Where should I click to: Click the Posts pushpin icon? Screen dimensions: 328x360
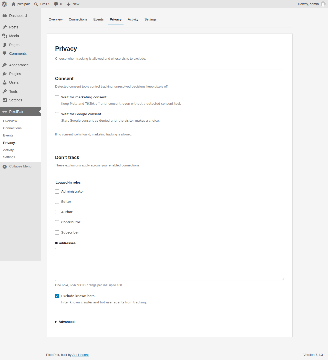tap(5, 27)
